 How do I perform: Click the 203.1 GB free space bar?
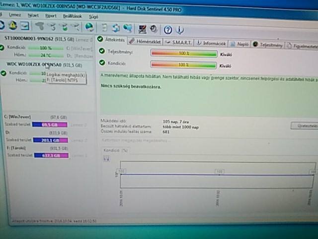[x=51, y=140]
